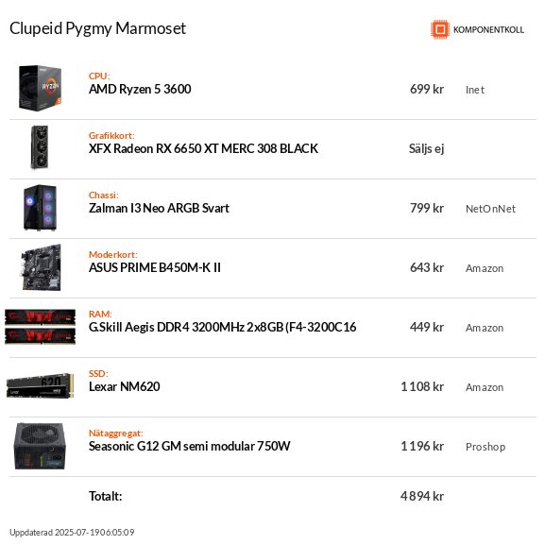Screen dimensions: 545x545
Task: Open the NetOnNet retailer link
Action: 490,209
